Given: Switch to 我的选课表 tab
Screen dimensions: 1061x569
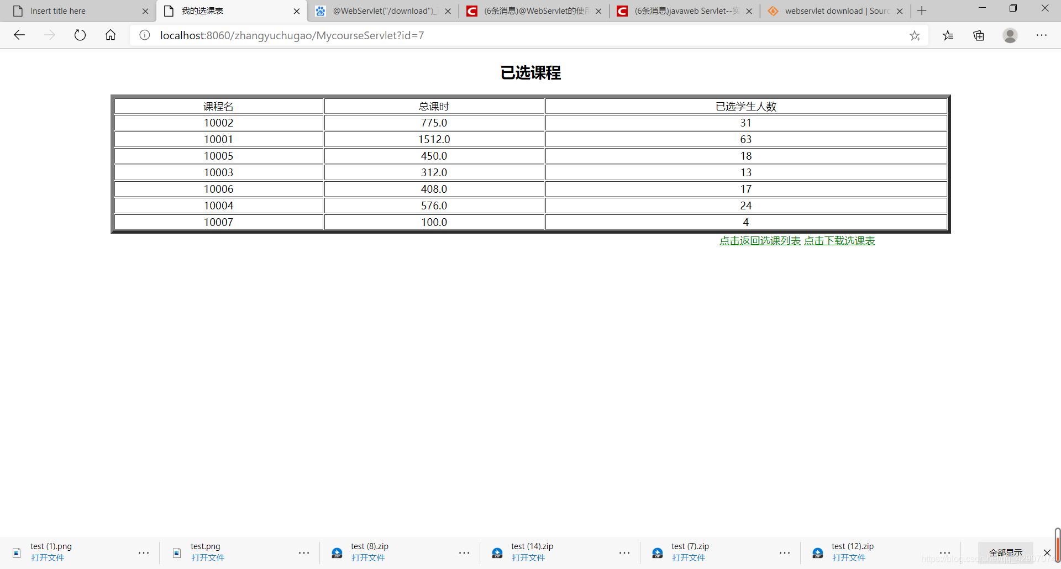Looking at the screenshot, I should 232,11.
